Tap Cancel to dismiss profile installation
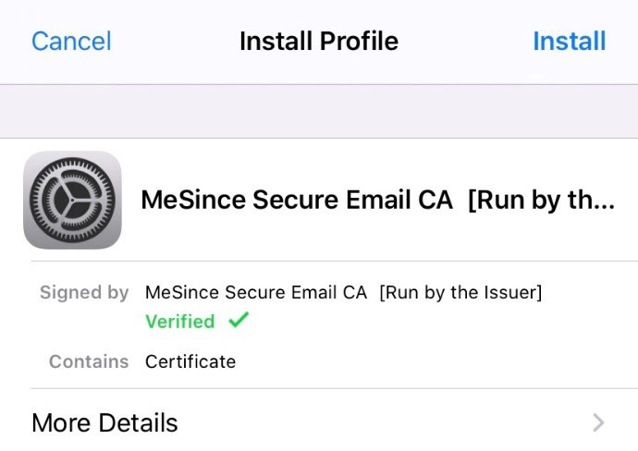The width and height of the screenshot is (638, 451). coord(71,41)
